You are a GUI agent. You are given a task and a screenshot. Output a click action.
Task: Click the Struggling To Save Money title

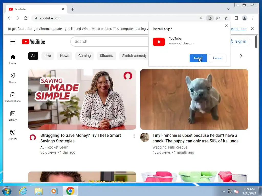click(81, 138)
